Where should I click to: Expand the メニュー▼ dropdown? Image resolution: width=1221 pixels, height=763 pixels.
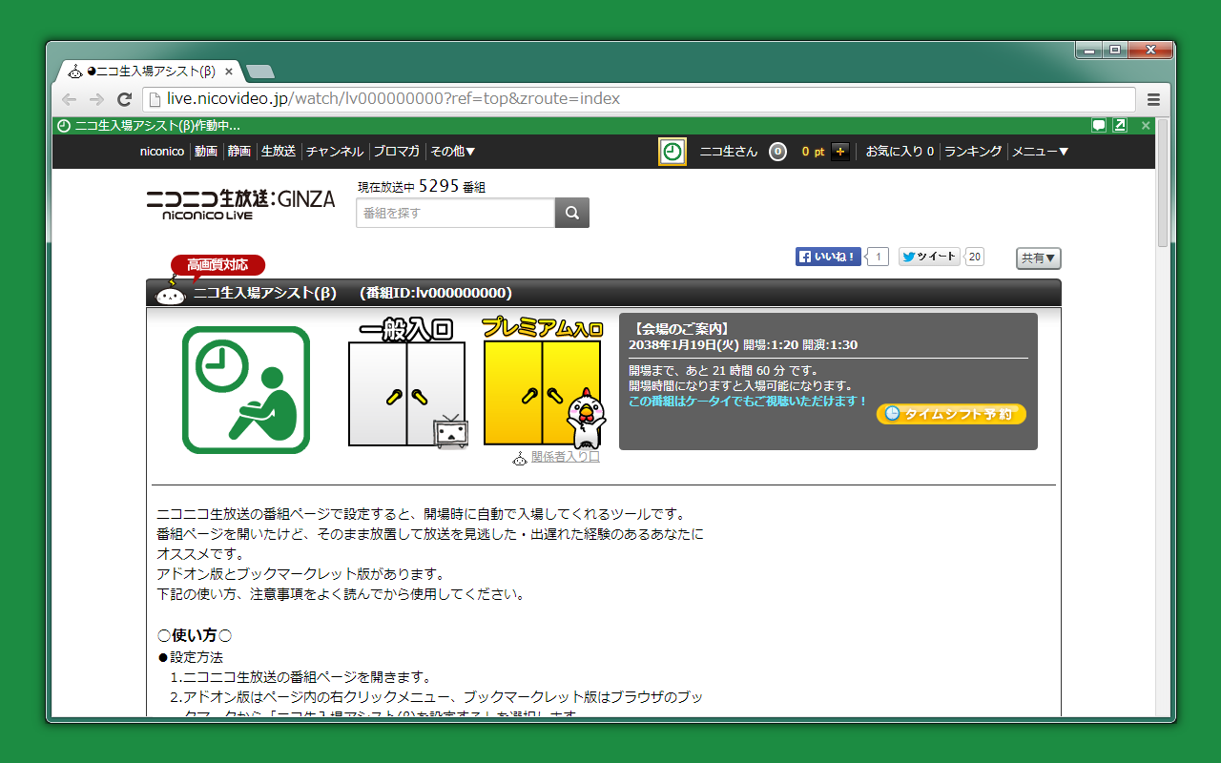tap(1041, 152)
